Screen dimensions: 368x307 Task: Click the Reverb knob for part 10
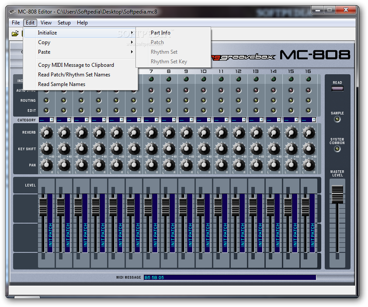tap(204, 133)
